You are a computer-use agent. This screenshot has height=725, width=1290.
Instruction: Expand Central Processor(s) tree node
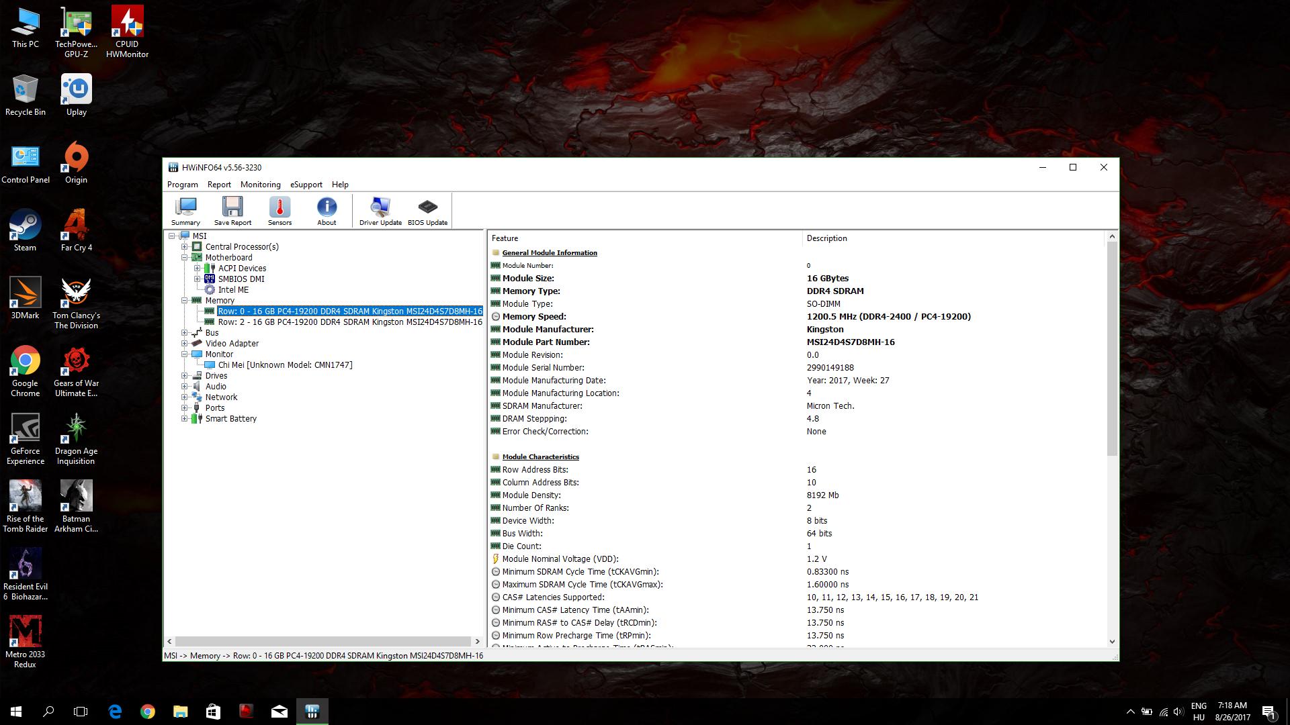(184, 246)
